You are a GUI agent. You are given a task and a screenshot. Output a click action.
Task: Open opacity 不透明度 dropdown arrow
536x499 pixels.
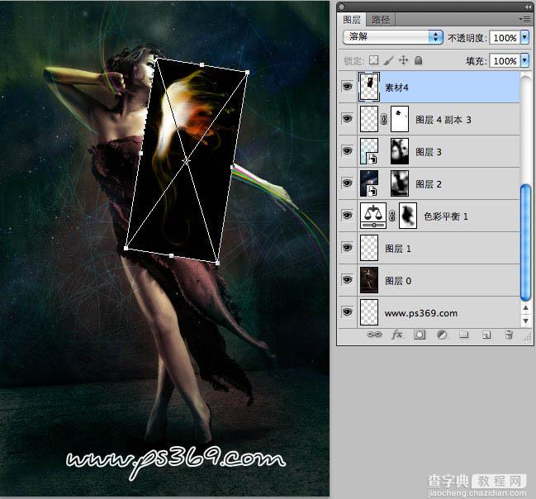point(524,37)
